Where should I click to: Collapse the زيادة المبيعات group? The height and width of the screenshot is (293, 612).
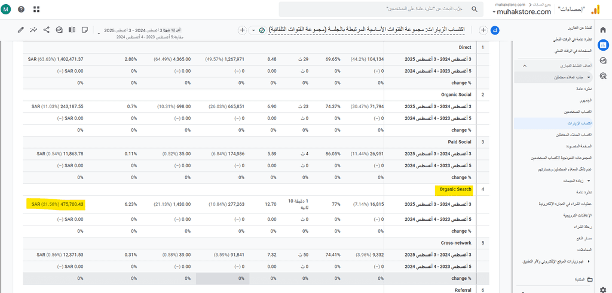click(x=589, y=181)
